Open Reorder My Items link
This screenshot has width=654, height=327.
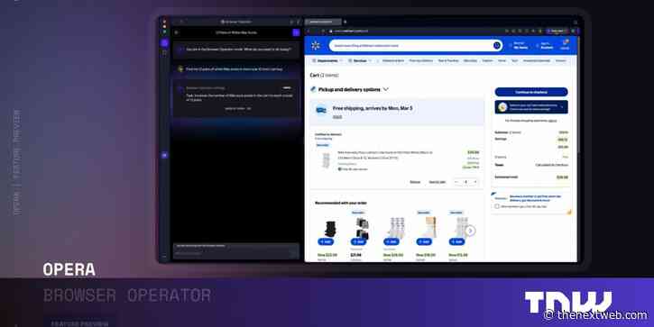(x=519, y=45)
